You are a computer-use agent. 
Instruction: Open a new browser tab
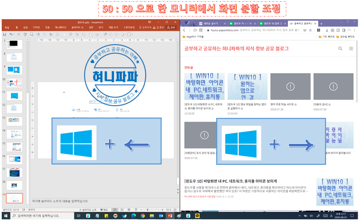321,24
